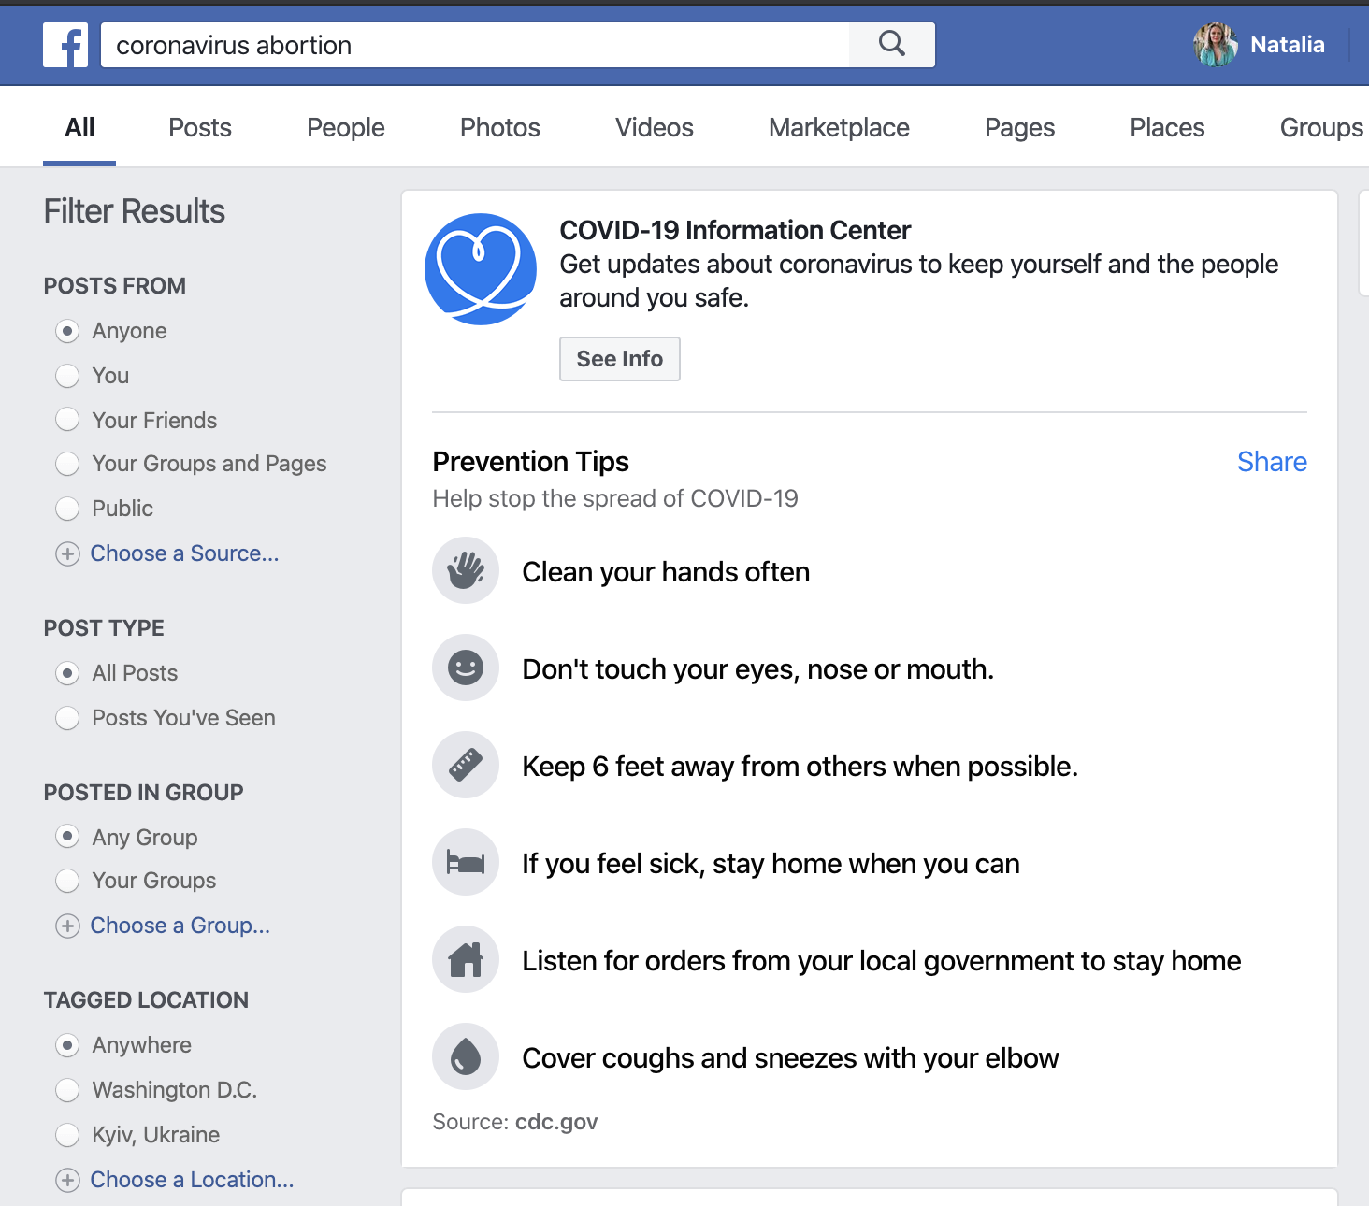The image size is (1369, 1206).
Task: Click 'Listen for orders from your local government' text
Action: pyautogui.click(x=881, y=961)
